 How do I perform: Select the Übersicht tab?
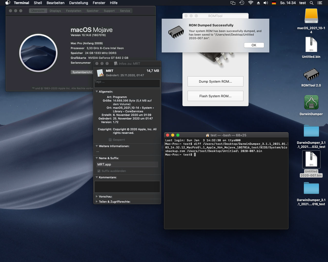tap(38, 11)
